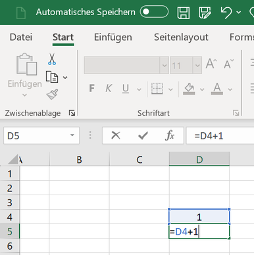Screen dimensions: 254x255
Task: Open the Seitenlayout ribbon tab
Action: [181, 37]
